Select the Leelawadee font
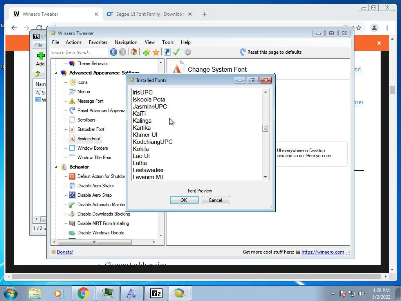 click(197, 170)
